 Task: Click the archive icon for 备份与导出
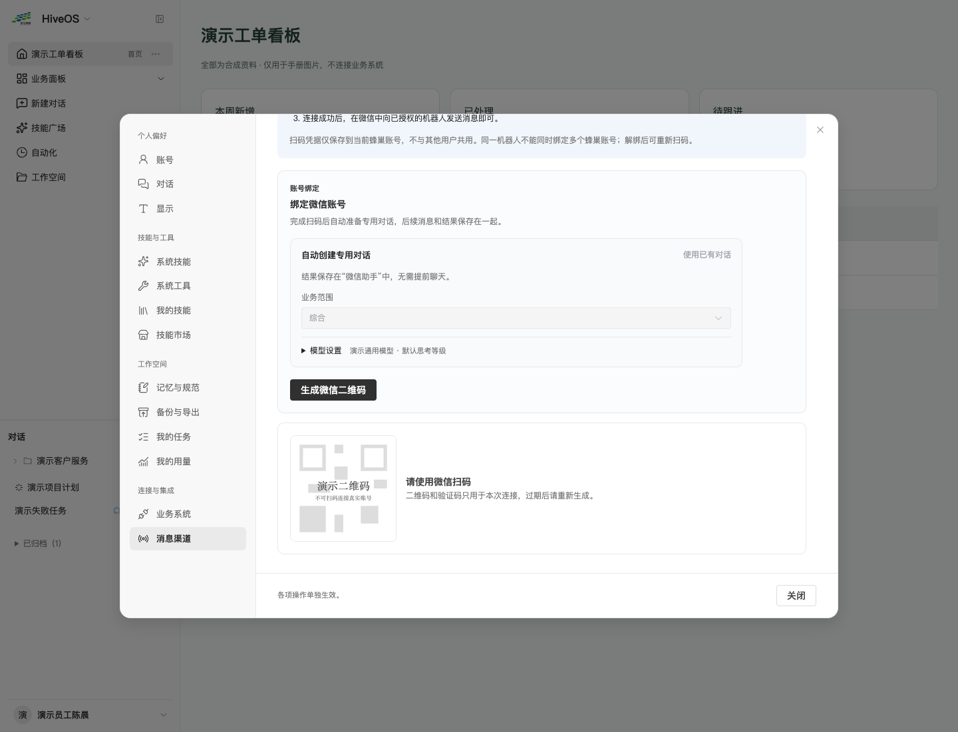coord(143,412)
